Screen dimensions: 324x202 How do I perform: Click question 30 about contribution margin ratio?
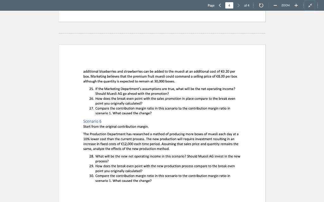163,176
